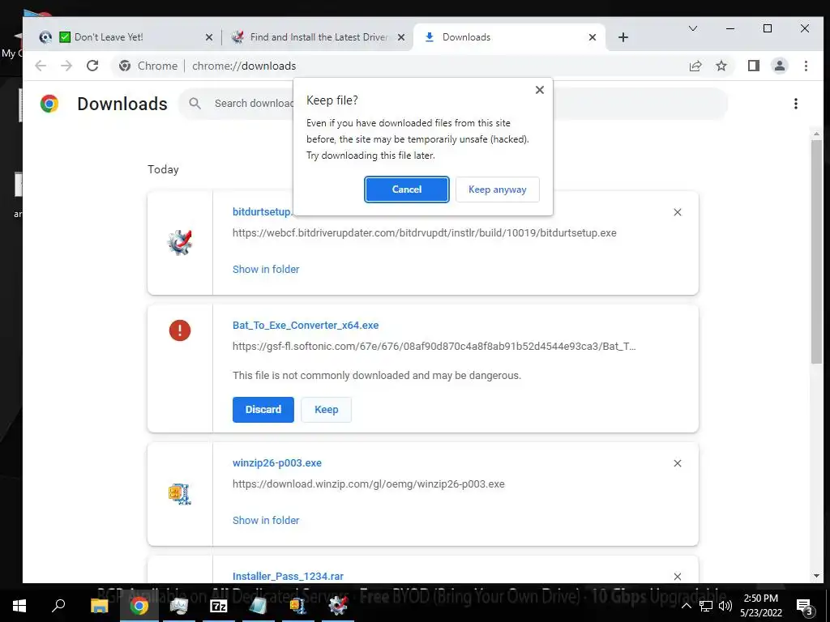Remove bitdurtsetup entry from list
Viewport: 830px width, 622px height.
click(x=677, y=212)
